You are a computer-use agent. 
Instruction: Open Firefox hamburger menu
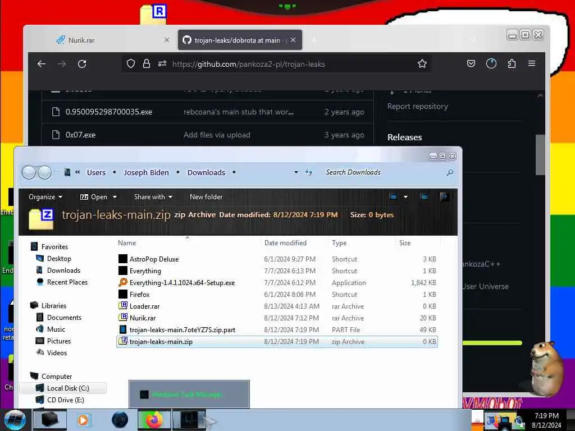[531, 63]
